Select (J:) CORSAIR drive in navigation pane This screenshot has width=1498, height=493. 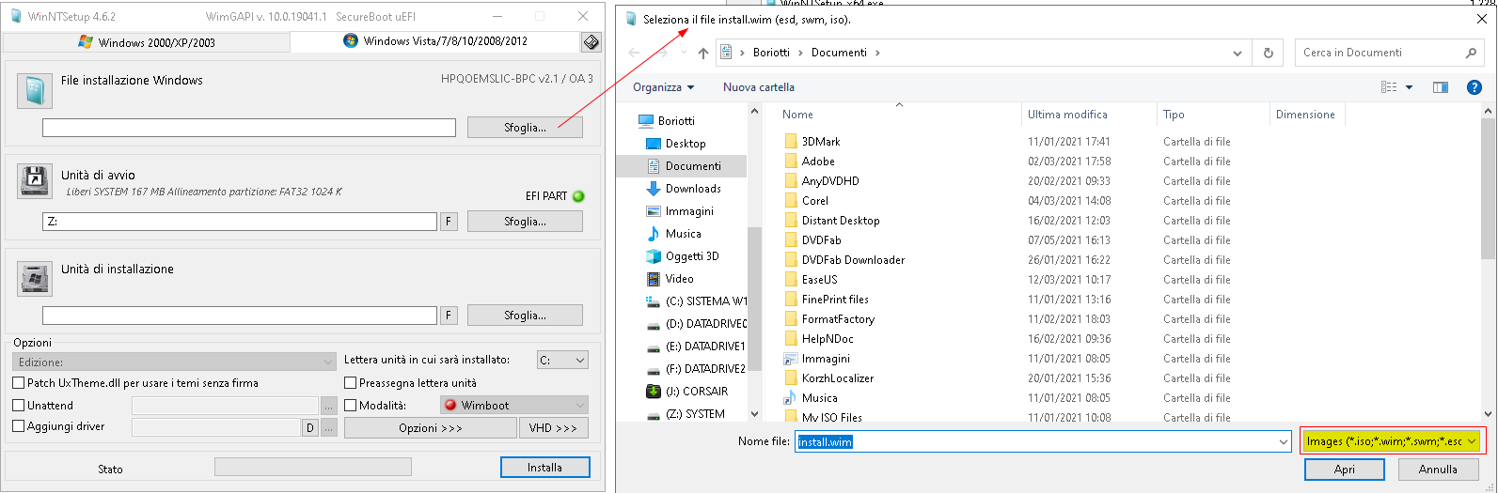pyautogui.click(x=696, y=392)
